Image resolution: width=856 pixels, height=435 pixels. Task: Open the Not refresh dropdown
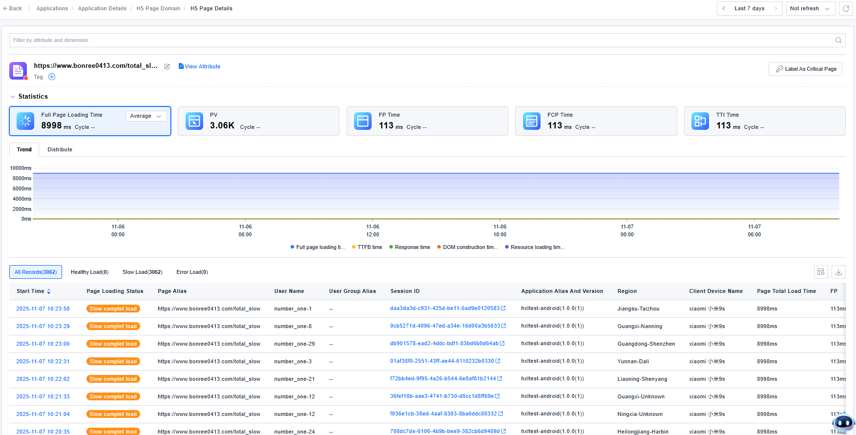tap(810, 9)
